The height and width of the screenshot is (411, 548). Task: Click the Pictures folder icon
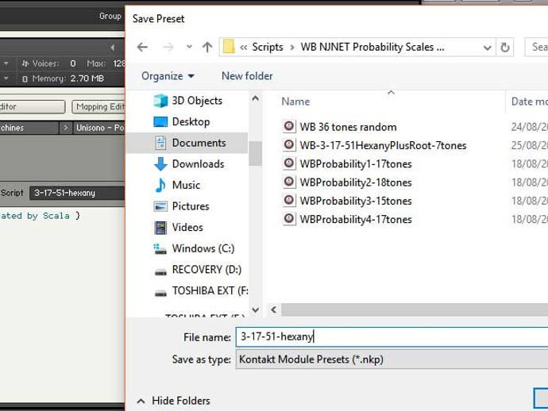click(x=160, y=206)
